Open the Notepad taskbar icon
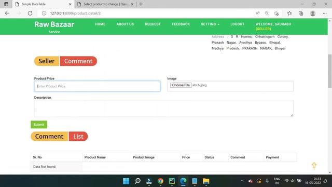The width and height of the screenshot is (332, 187). [x=195, y=181]
